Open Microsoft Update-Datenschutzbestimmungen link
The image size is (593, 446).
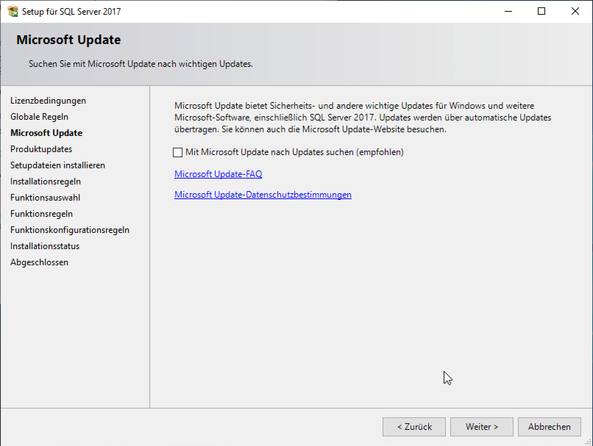[x=263, y=195]
